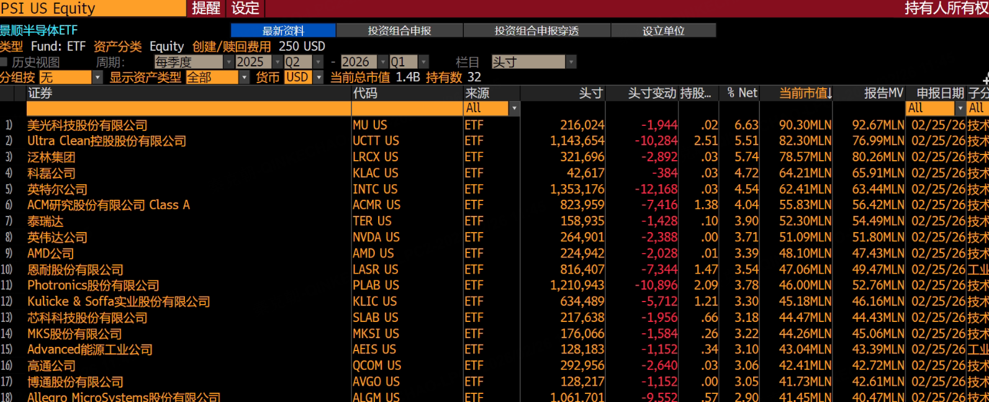Select the 泛林集团 security
The image size is (989, 402).
(x=51, y=158)
